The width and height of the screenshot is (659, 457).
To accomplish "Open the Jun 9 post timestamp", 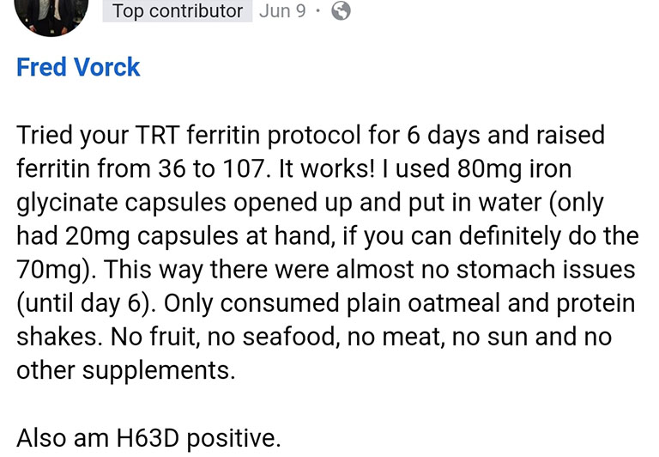I will [282, 11].
